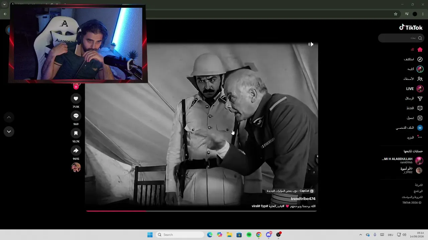The width and height of the screenshot is (428, 240).
Task: Open the CapCut effects anchor label
Action: point(290,191)
